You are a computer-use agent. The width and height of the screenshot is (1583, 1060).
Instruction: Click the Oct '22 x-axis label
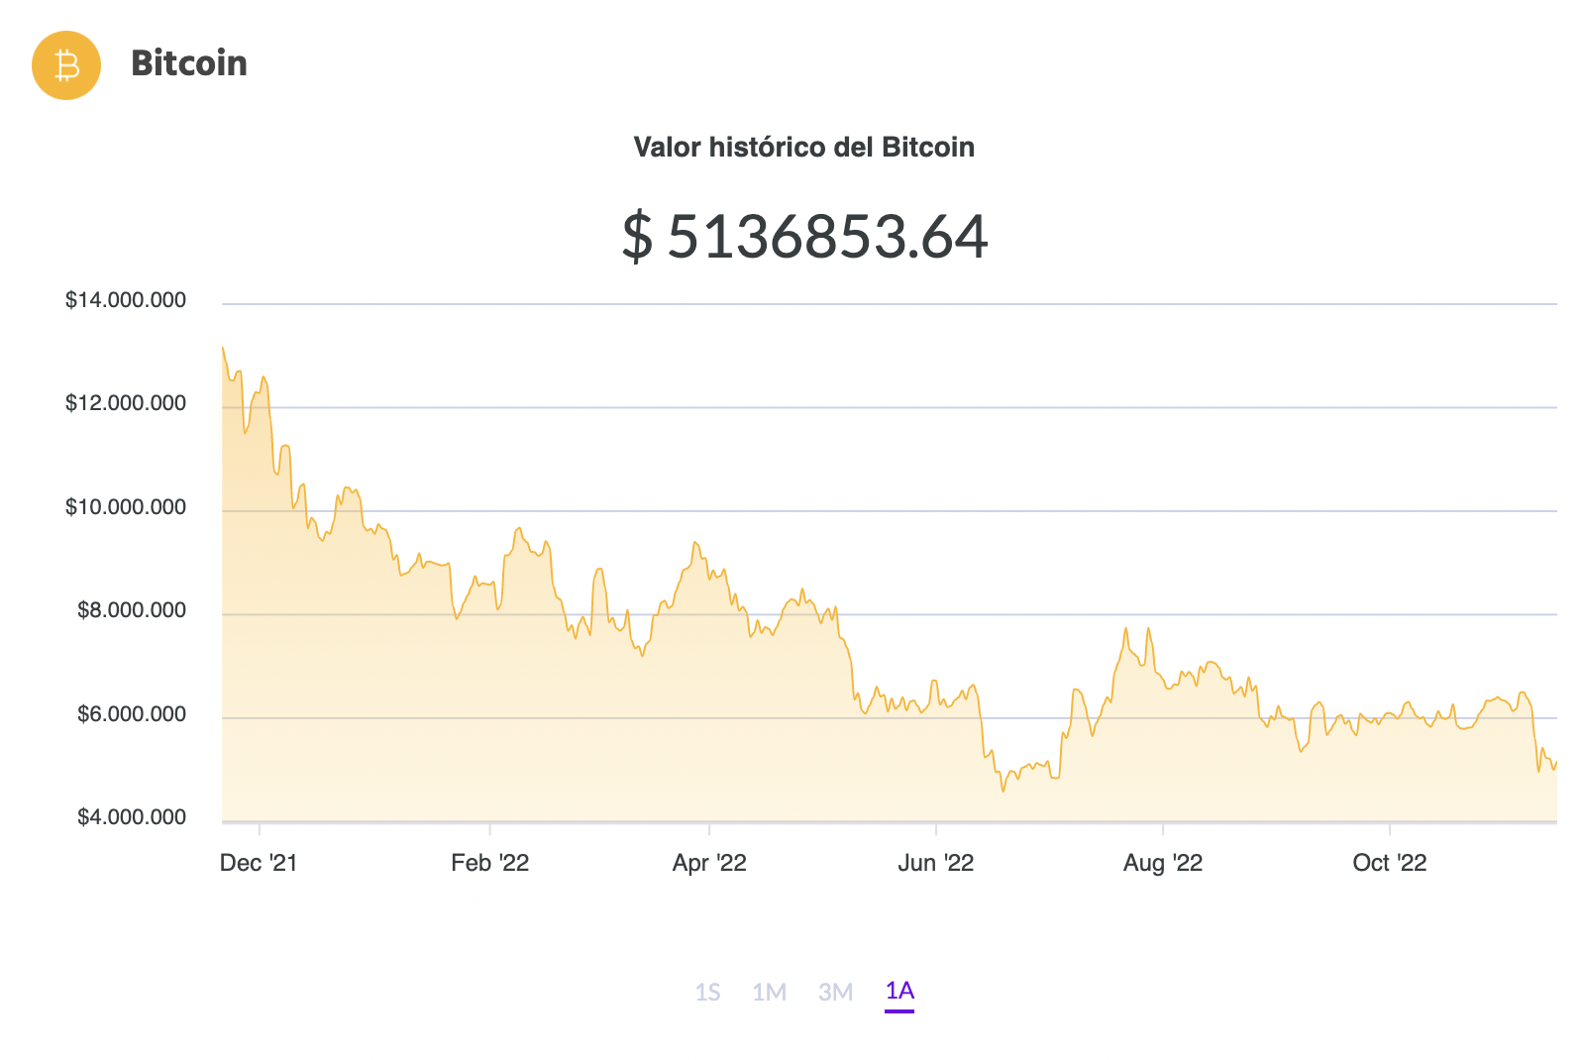click(1390, 863)
